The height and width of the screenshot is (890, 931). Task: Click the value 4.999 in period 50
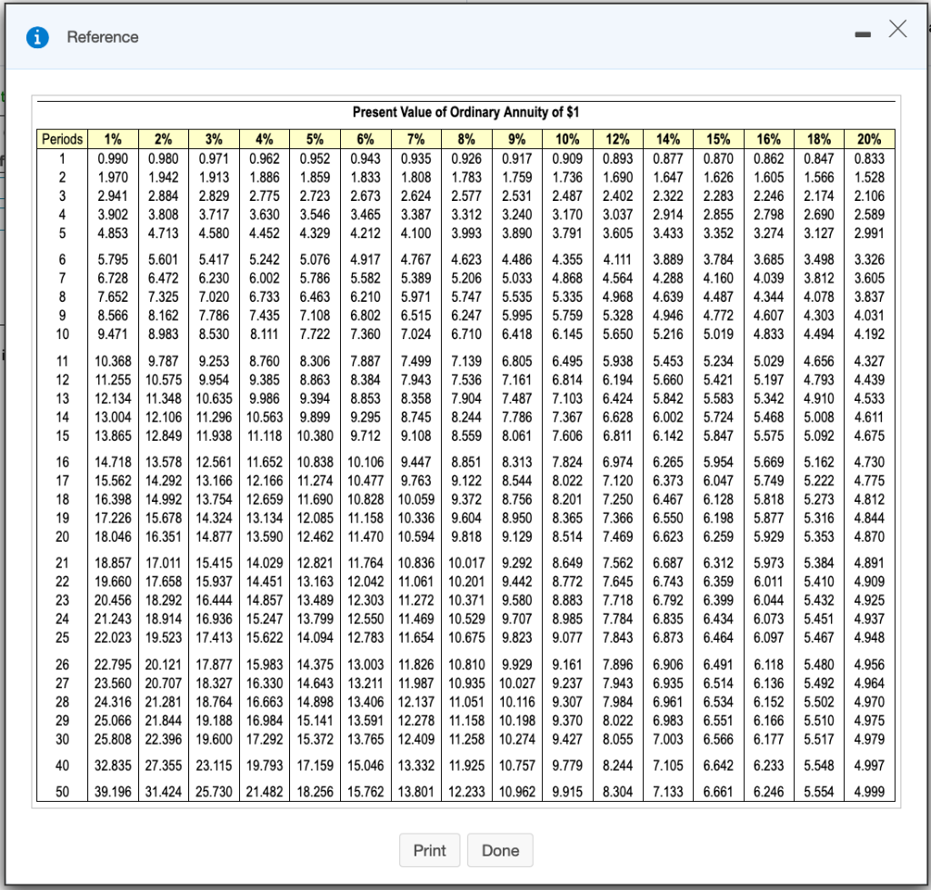pyautogui.click(x=869, y=792)
